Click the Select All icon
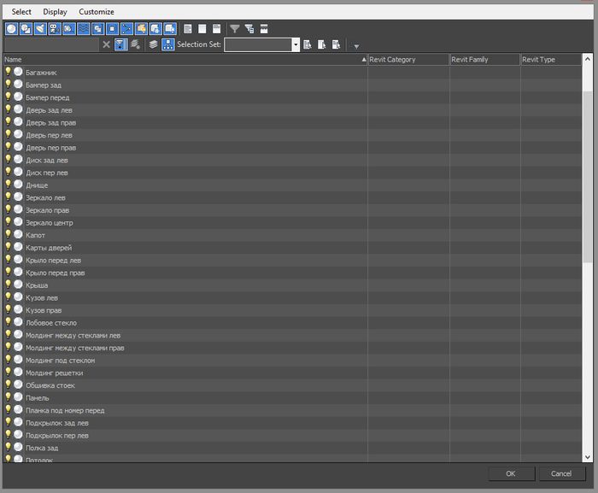 (188, 28)
